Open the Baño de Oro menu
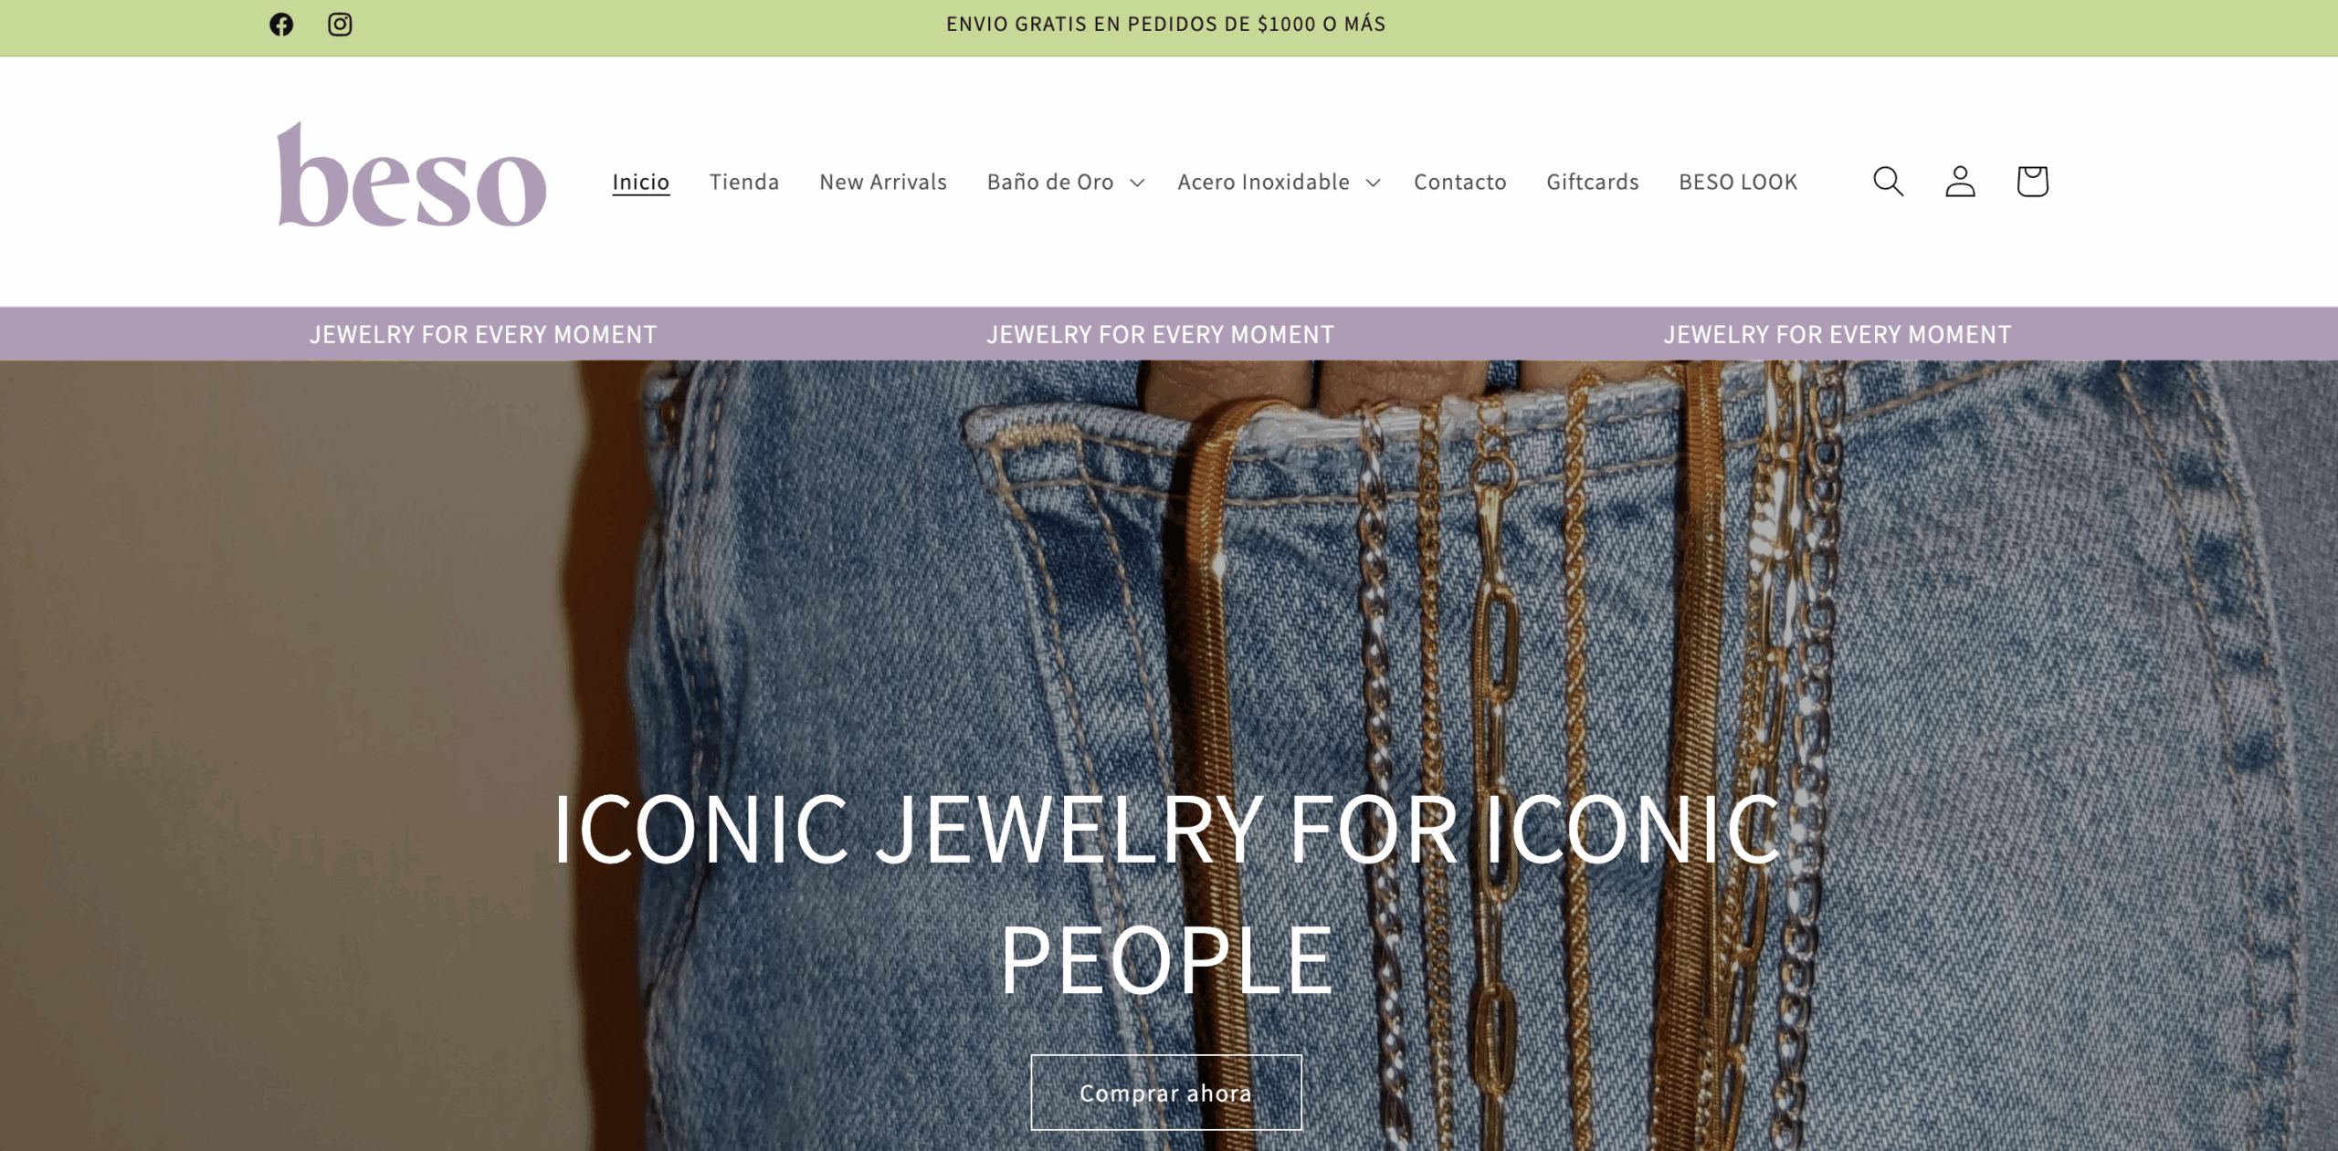2338x1151 pixels. point(1050,182)
